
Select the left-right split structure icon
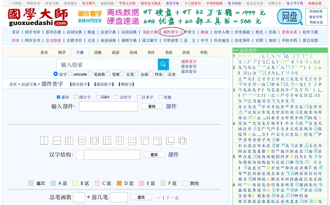coord(44,141)
